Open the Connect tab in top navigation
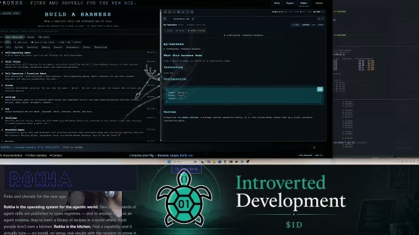 (x=319, y=3)
